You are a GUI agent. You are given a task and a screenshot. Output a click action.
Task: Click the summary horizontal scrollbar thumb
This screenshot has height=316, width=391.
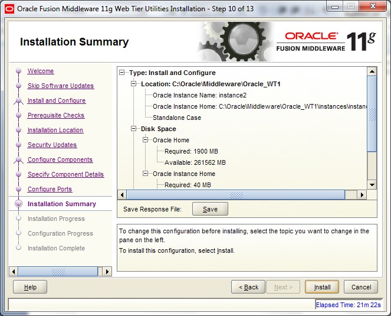pyautogui.click(x=236, y=194)
